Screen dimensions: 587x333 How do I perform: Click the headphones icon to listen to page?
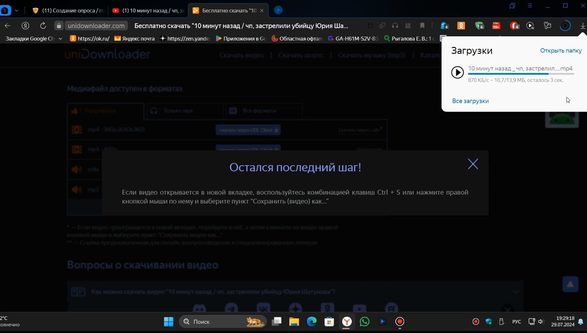click(395, 26)
